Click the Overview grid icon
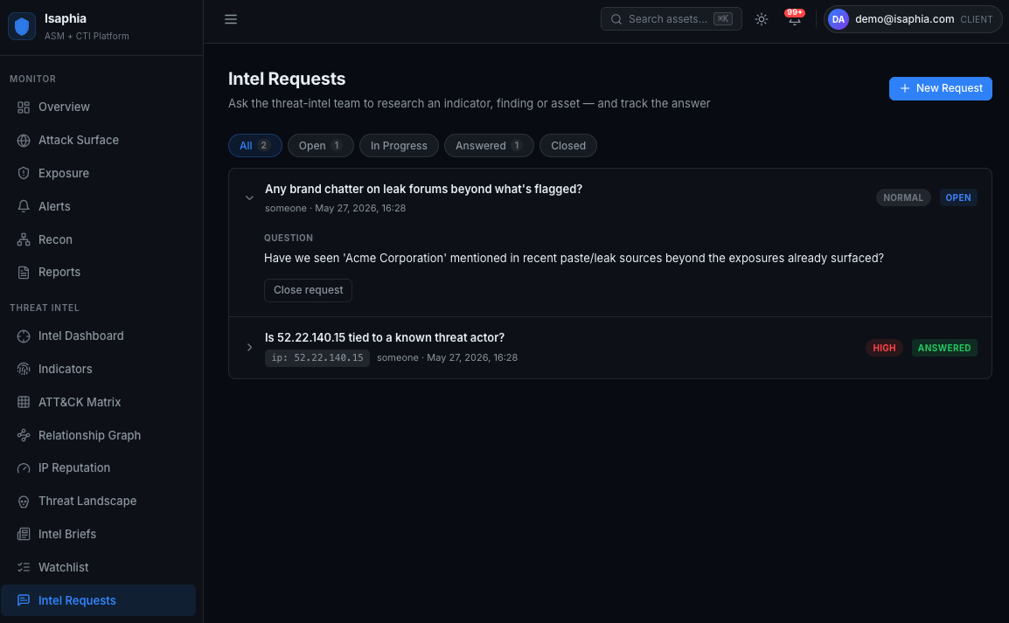Image resolution: width=1009 pixels, height=623 pixels. [24, 107]
